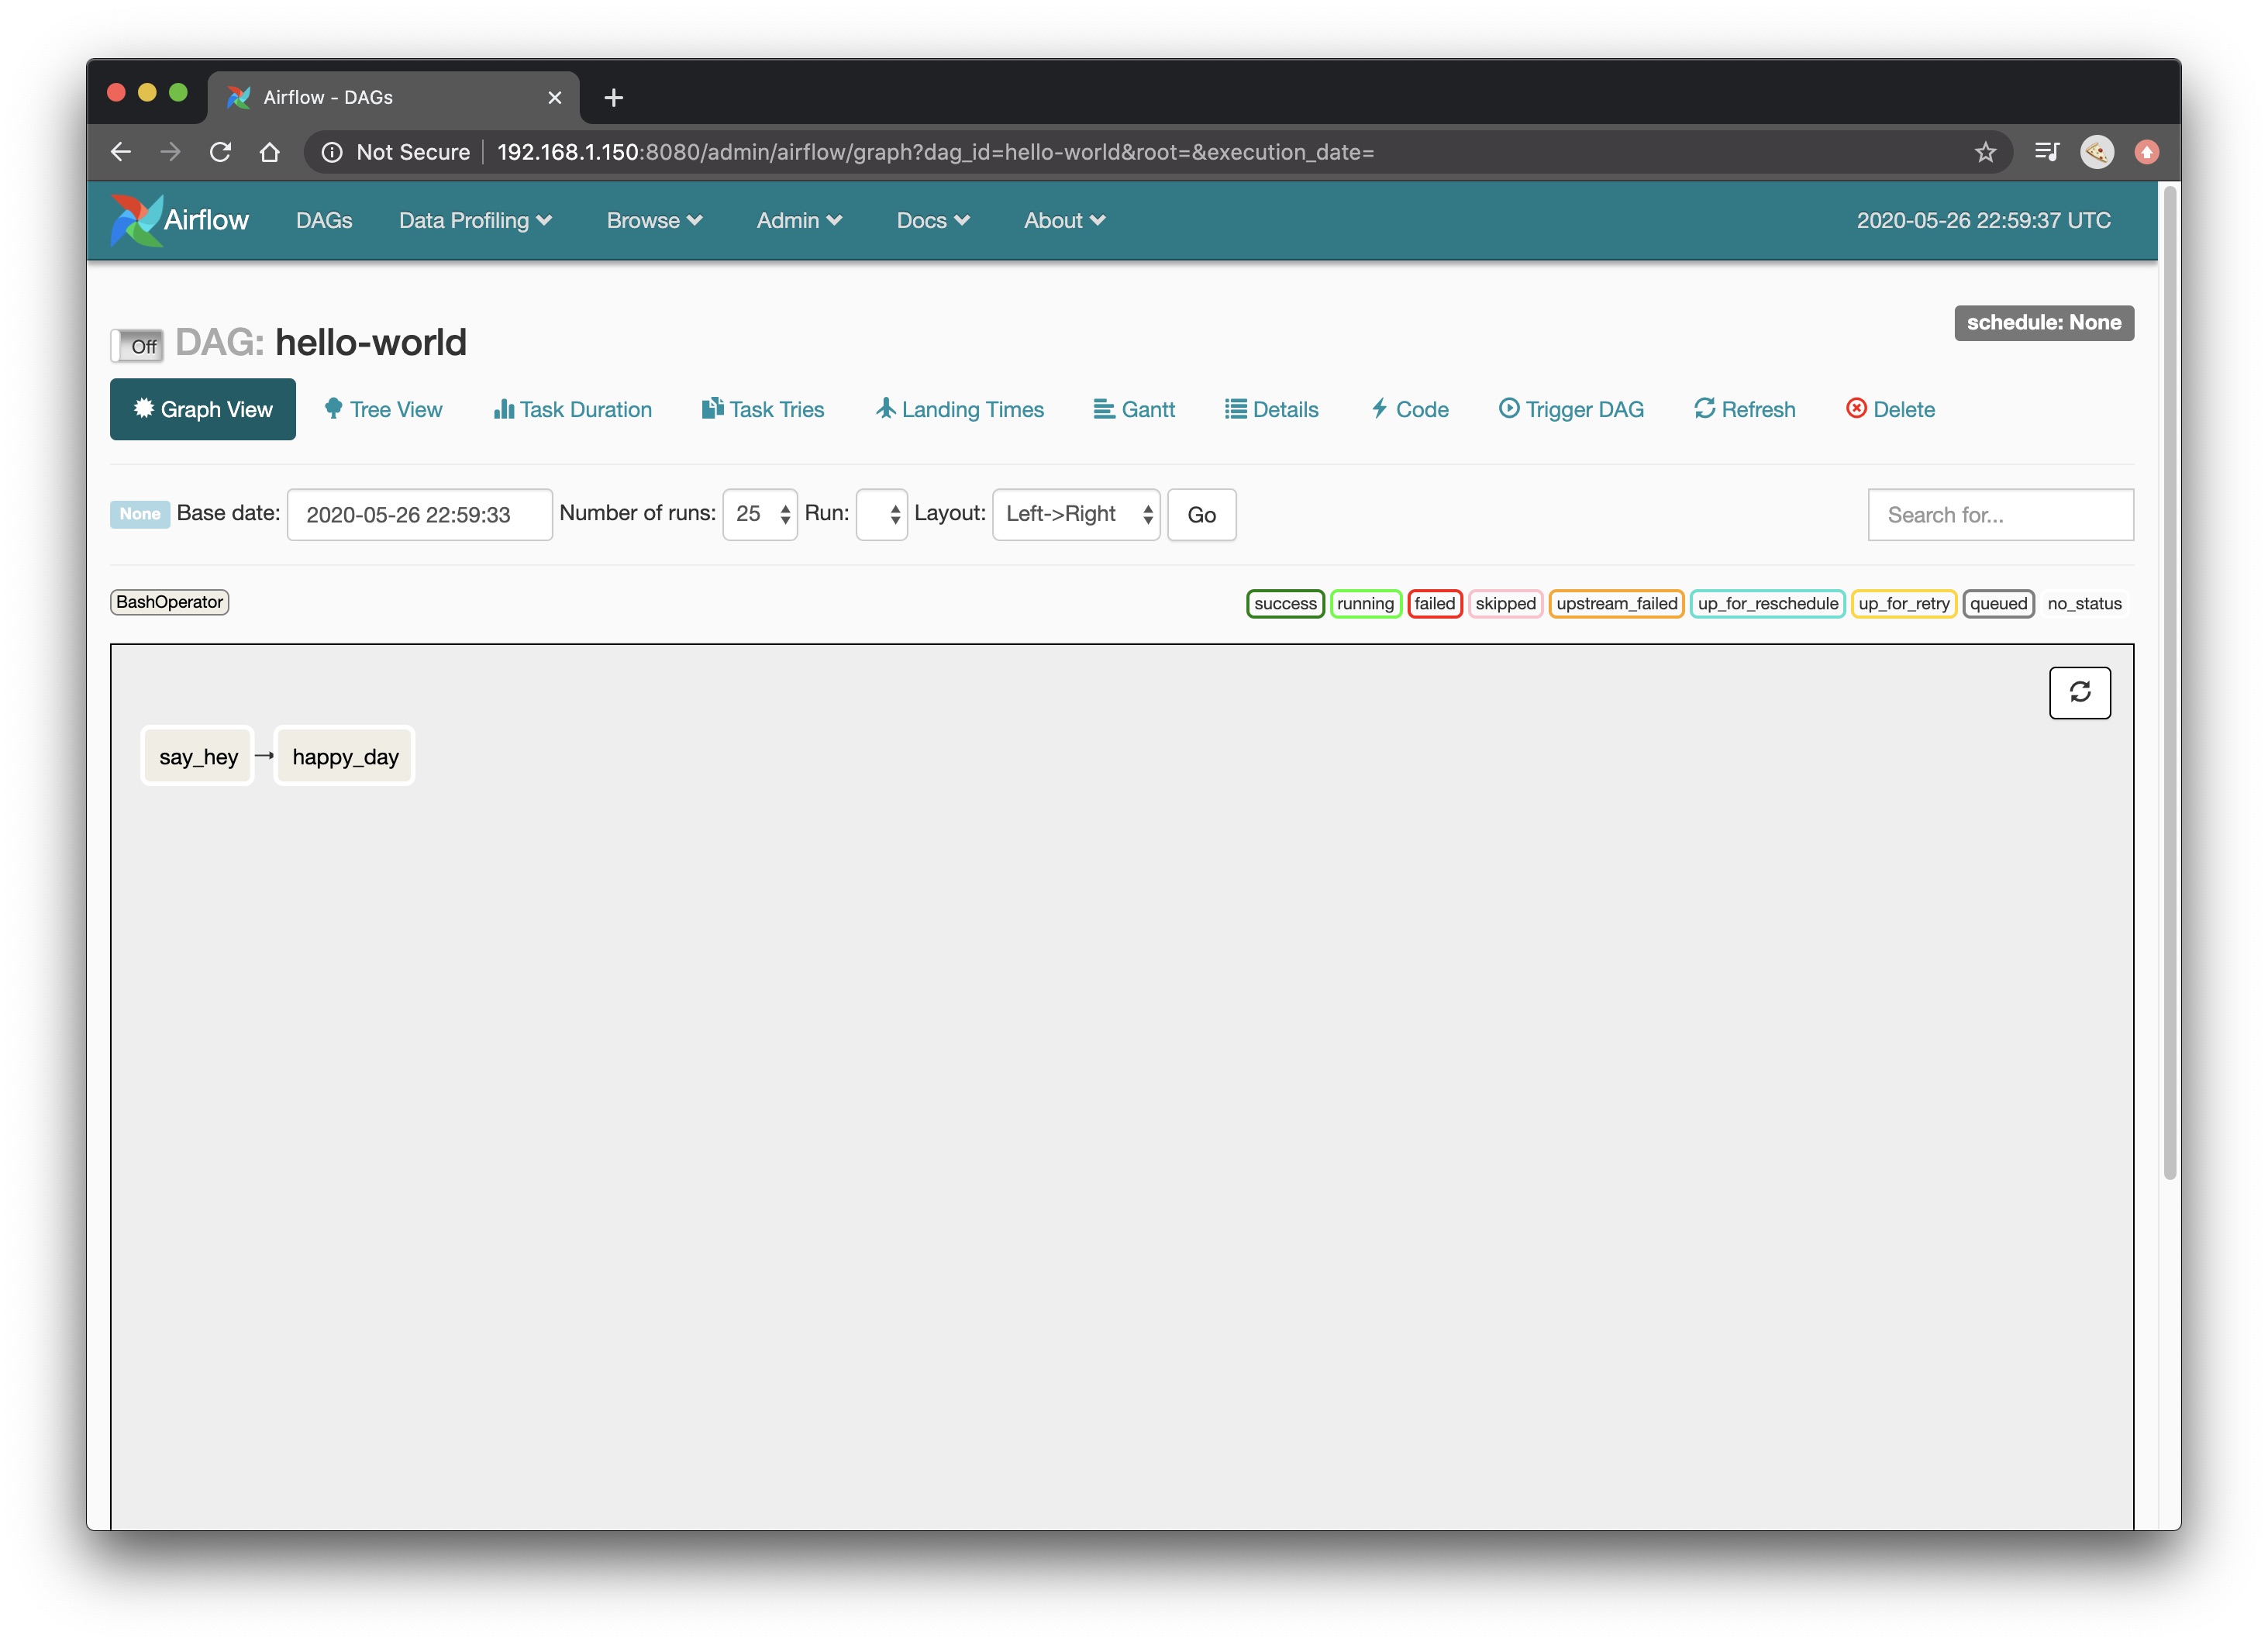The width and height of the screenshot is (2268, 1645).
Task: Click the say_hey task node
Action: point(198,756)
